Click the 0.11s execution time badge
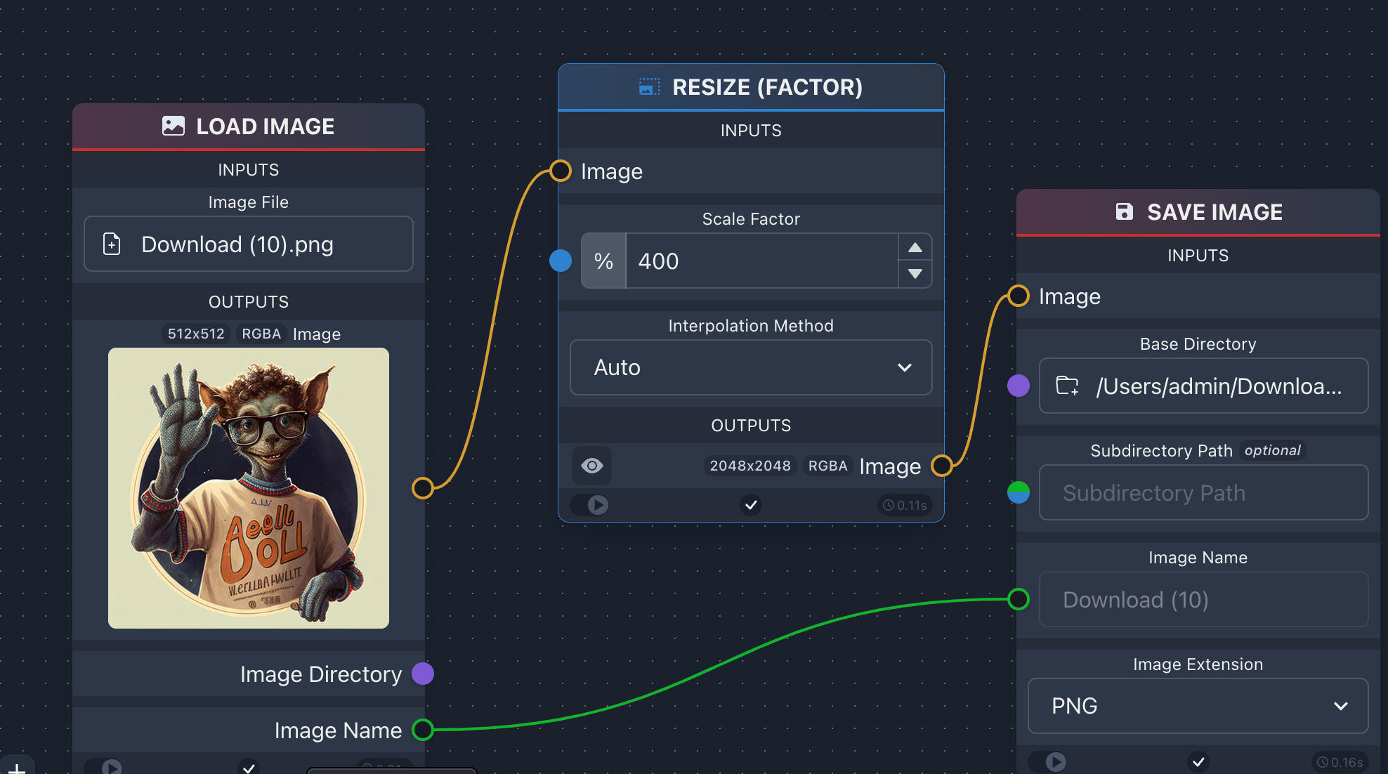The height and width of the screenshot is (774, 1388). coord(905,506)
